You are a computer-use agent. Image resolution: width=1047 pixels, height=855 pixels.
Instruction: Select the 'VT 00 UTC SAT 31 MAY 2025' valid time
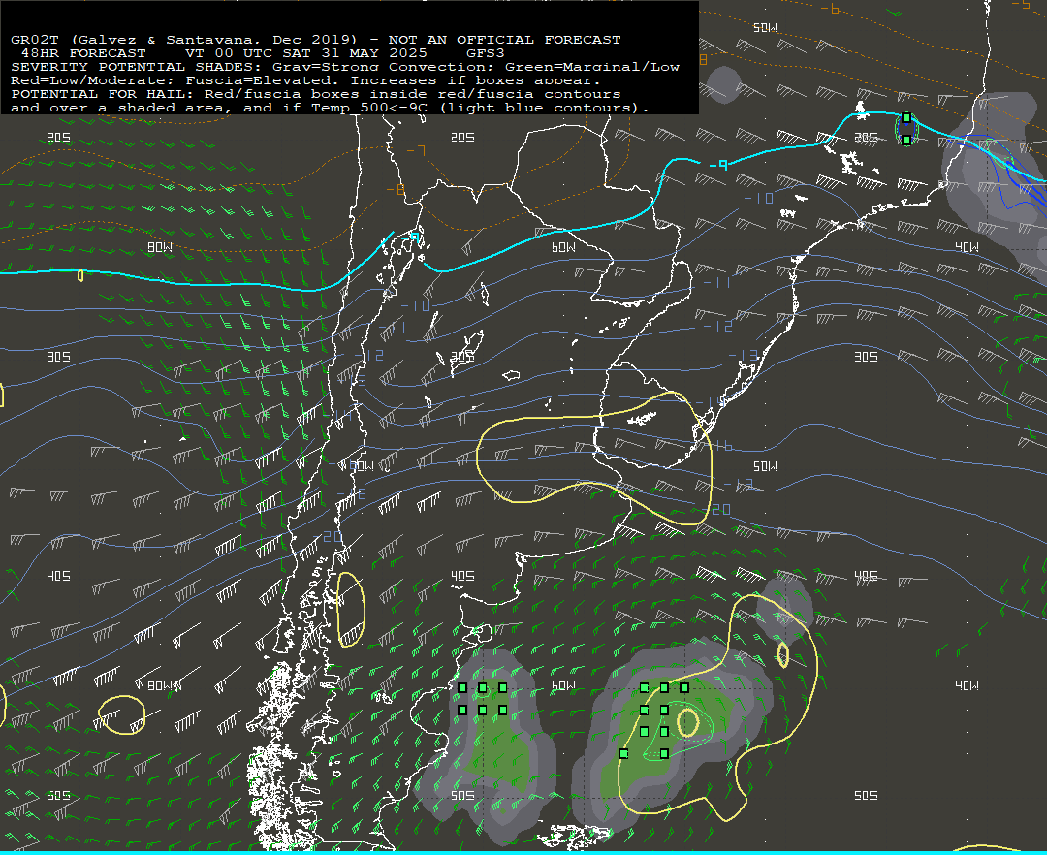305,53
